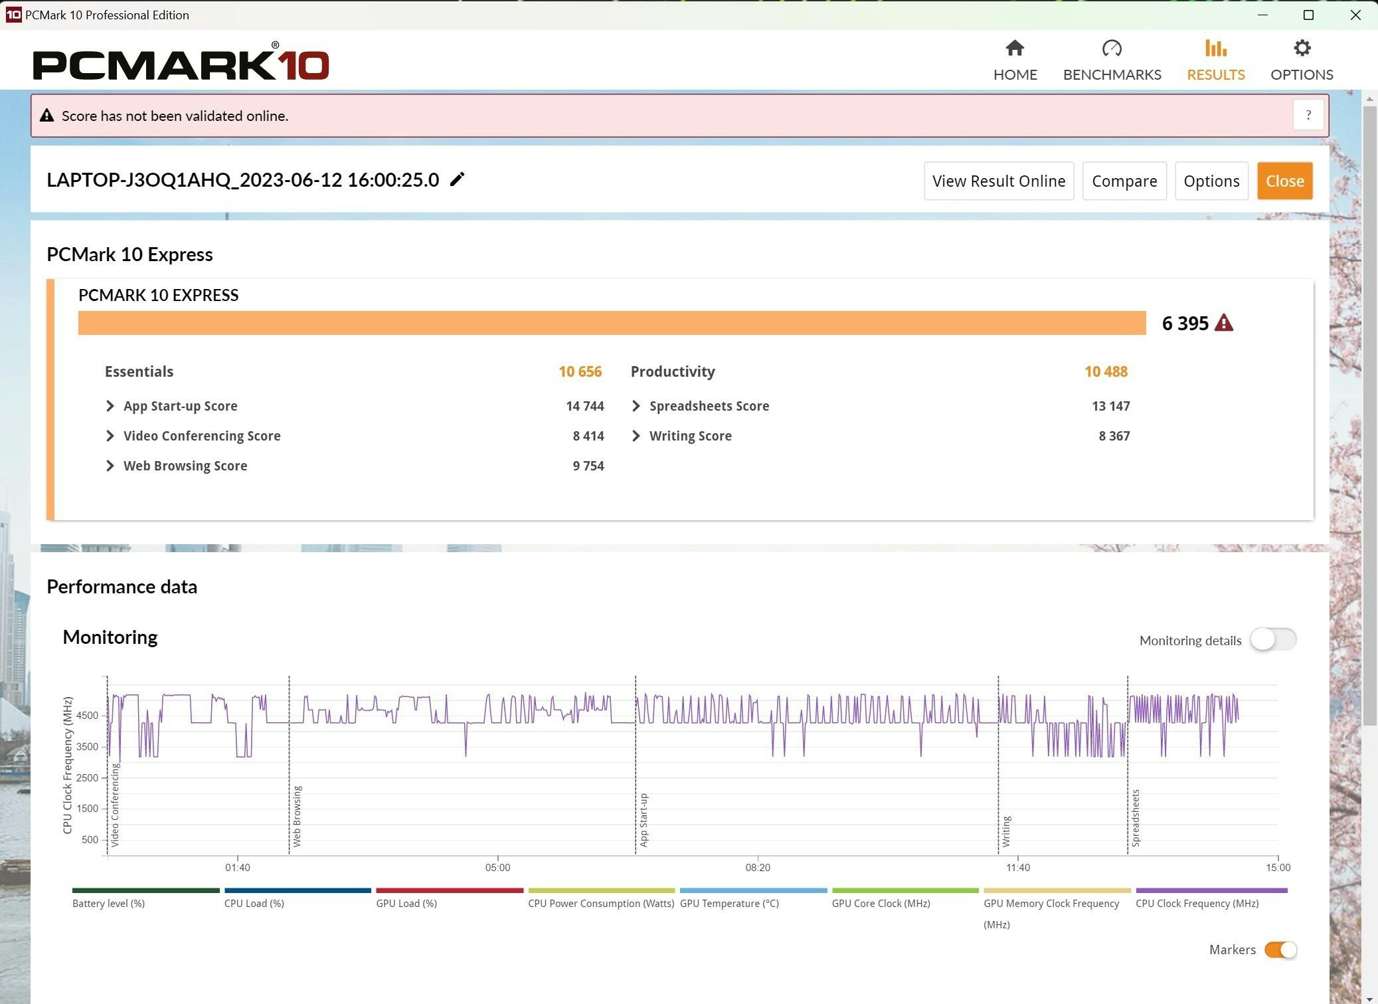
Task: Click View Result Online button
Action: tap(998, 181)
